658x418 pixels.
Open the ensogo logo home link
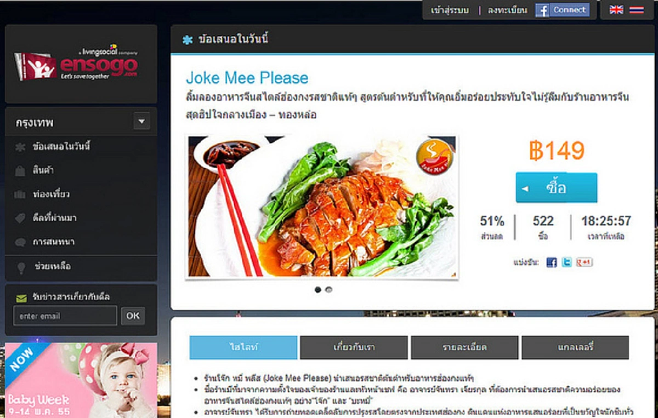pyautogui.click(x=76, y=64)
